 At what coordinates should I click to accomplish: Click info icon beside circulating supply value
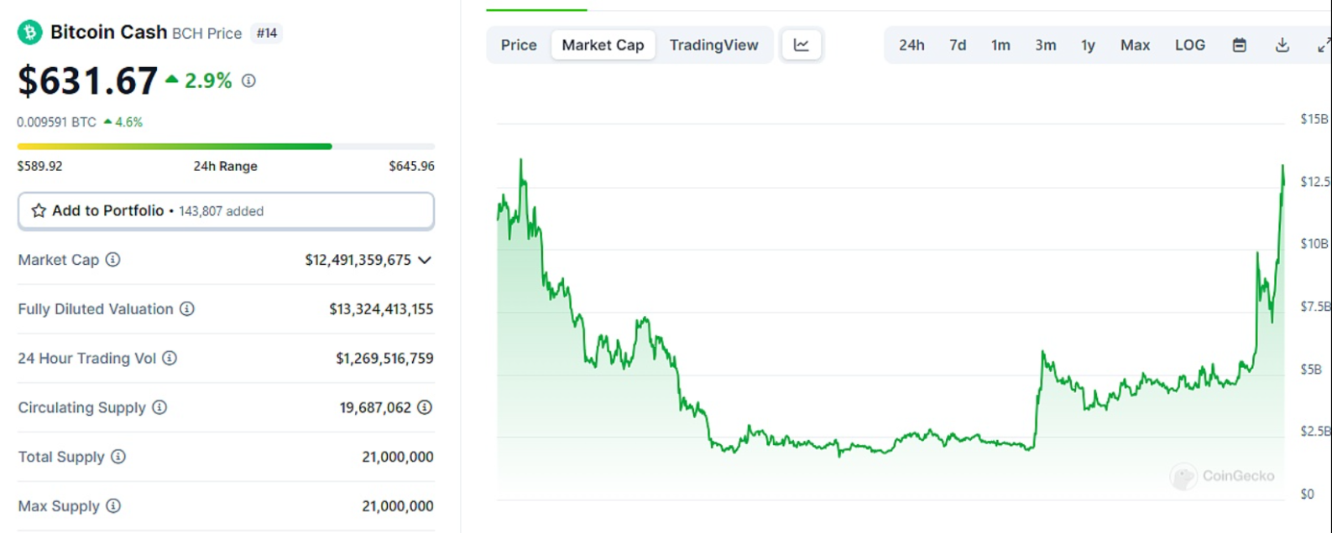pyautogui.click(x=425, y=407)
